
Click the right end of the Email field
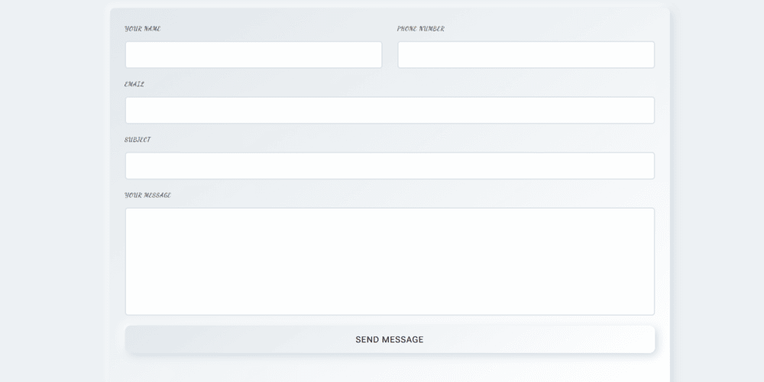pos(642,110)
